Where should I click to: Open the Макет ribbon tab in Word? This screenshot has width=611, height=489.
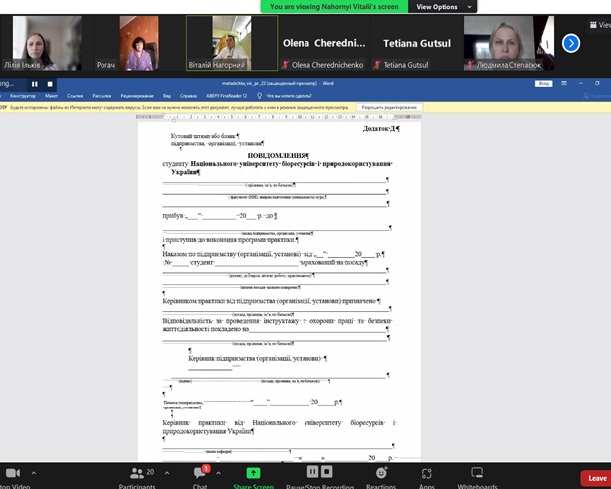pos(51,96)
